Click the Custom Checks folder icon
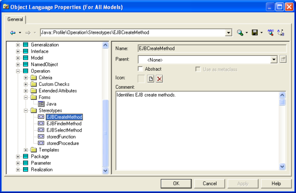This screenshot has height=193, width=296. tap(34, 84)
